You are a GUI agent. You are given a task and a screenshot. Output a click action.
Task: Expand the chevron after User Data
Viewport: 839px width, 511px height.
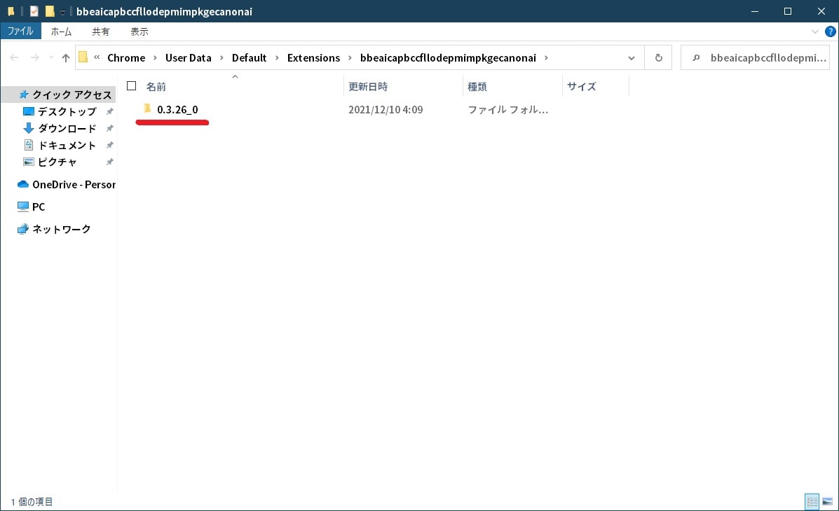coord(221,57)
